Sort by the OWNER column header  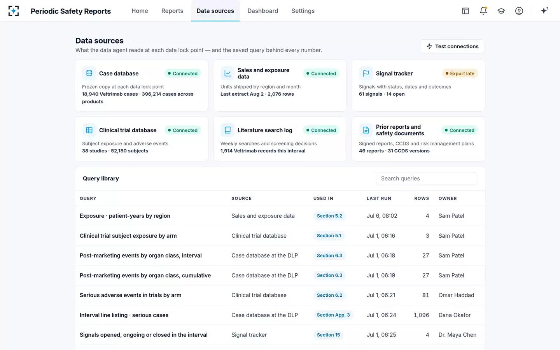coord(448,198)
